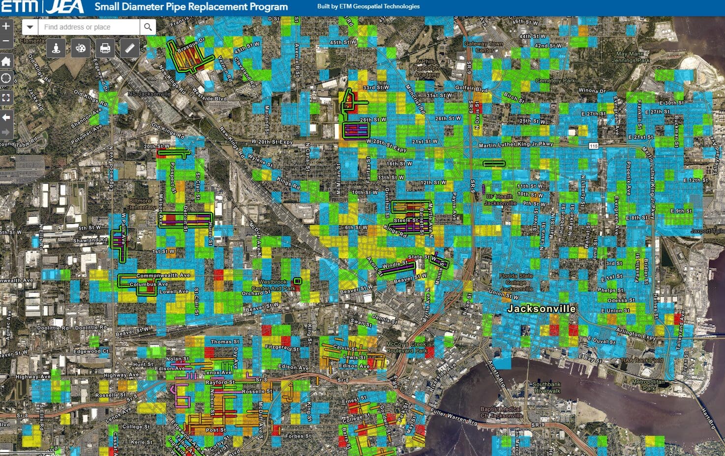Click the TIAA Bank Field map label
Viewport: 725px width, 456px height.
click(x=641, y=360)
